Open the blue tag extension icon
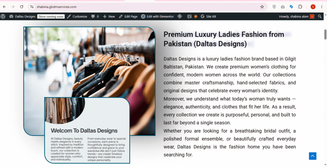 291,7
